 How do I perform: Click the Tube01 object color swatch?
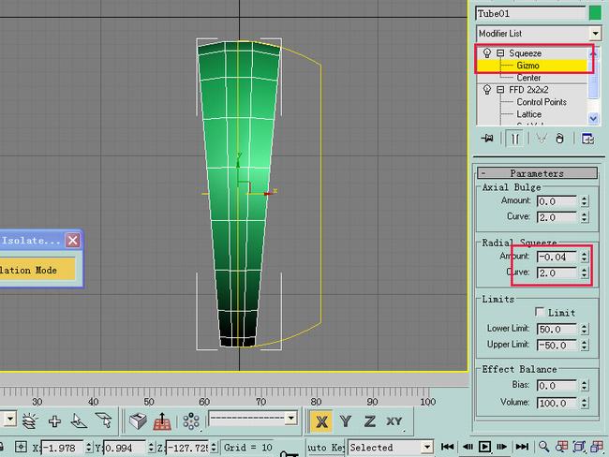[595, 13]
